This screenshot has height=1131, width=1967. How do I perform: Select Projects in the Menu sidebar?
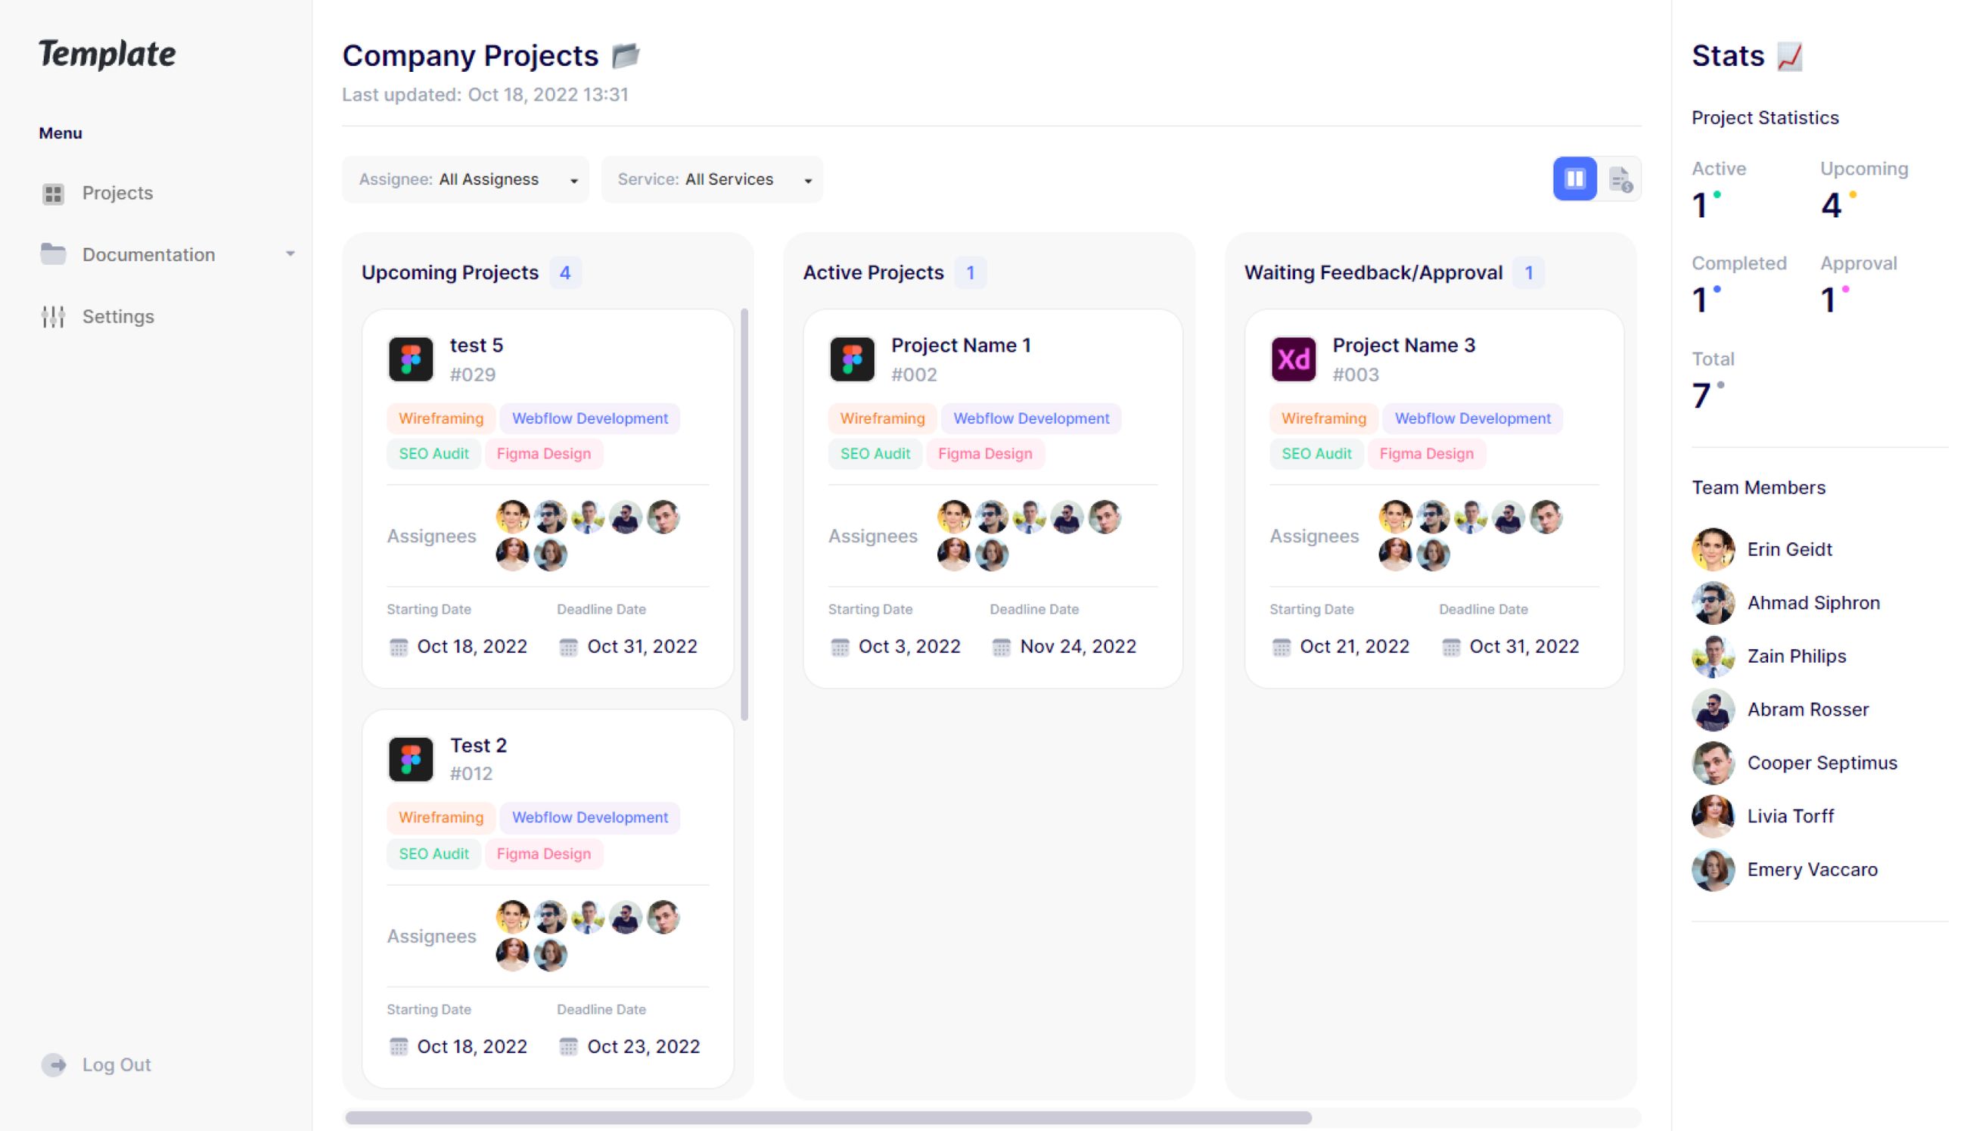click(117, 193)
